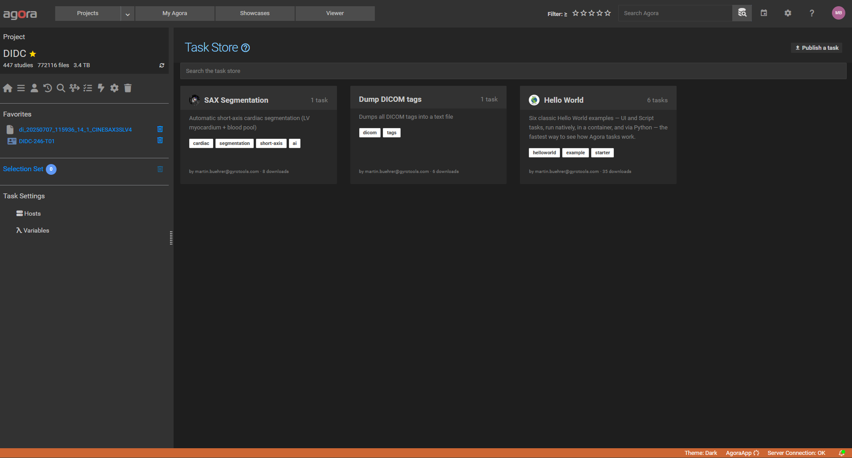Open global settings gear in top bar
The height and width of the screenshot is (458, 852).
click(x=788, y=13)
